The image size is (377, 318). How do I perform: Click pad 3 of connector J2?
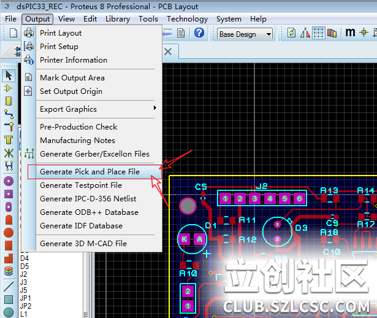coord(254,199)
